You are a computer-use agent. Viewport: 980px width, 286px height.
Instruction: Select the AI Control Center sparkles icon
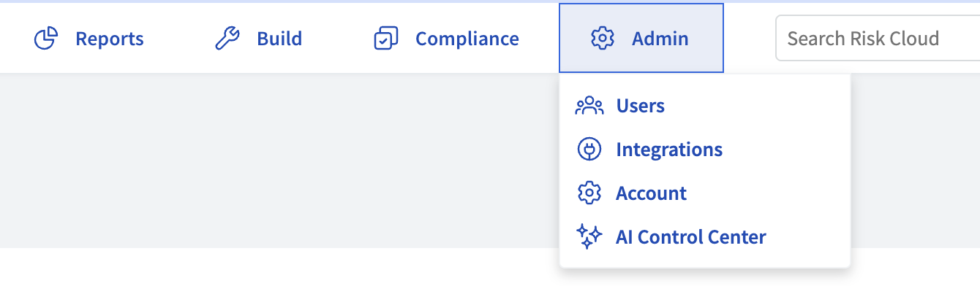[x=589, y=237]
